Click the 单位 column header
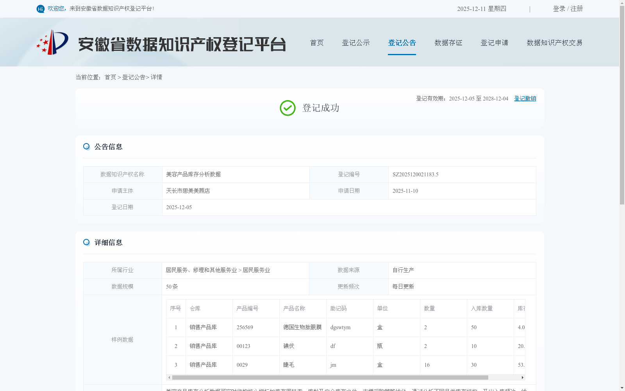This screenshot has height=391, width=625. pos(382,308)
